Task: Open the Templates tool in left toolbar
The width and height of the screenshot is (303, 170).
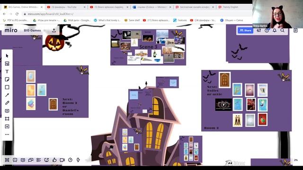Action: pyautogui.click(x=7, y=64)
